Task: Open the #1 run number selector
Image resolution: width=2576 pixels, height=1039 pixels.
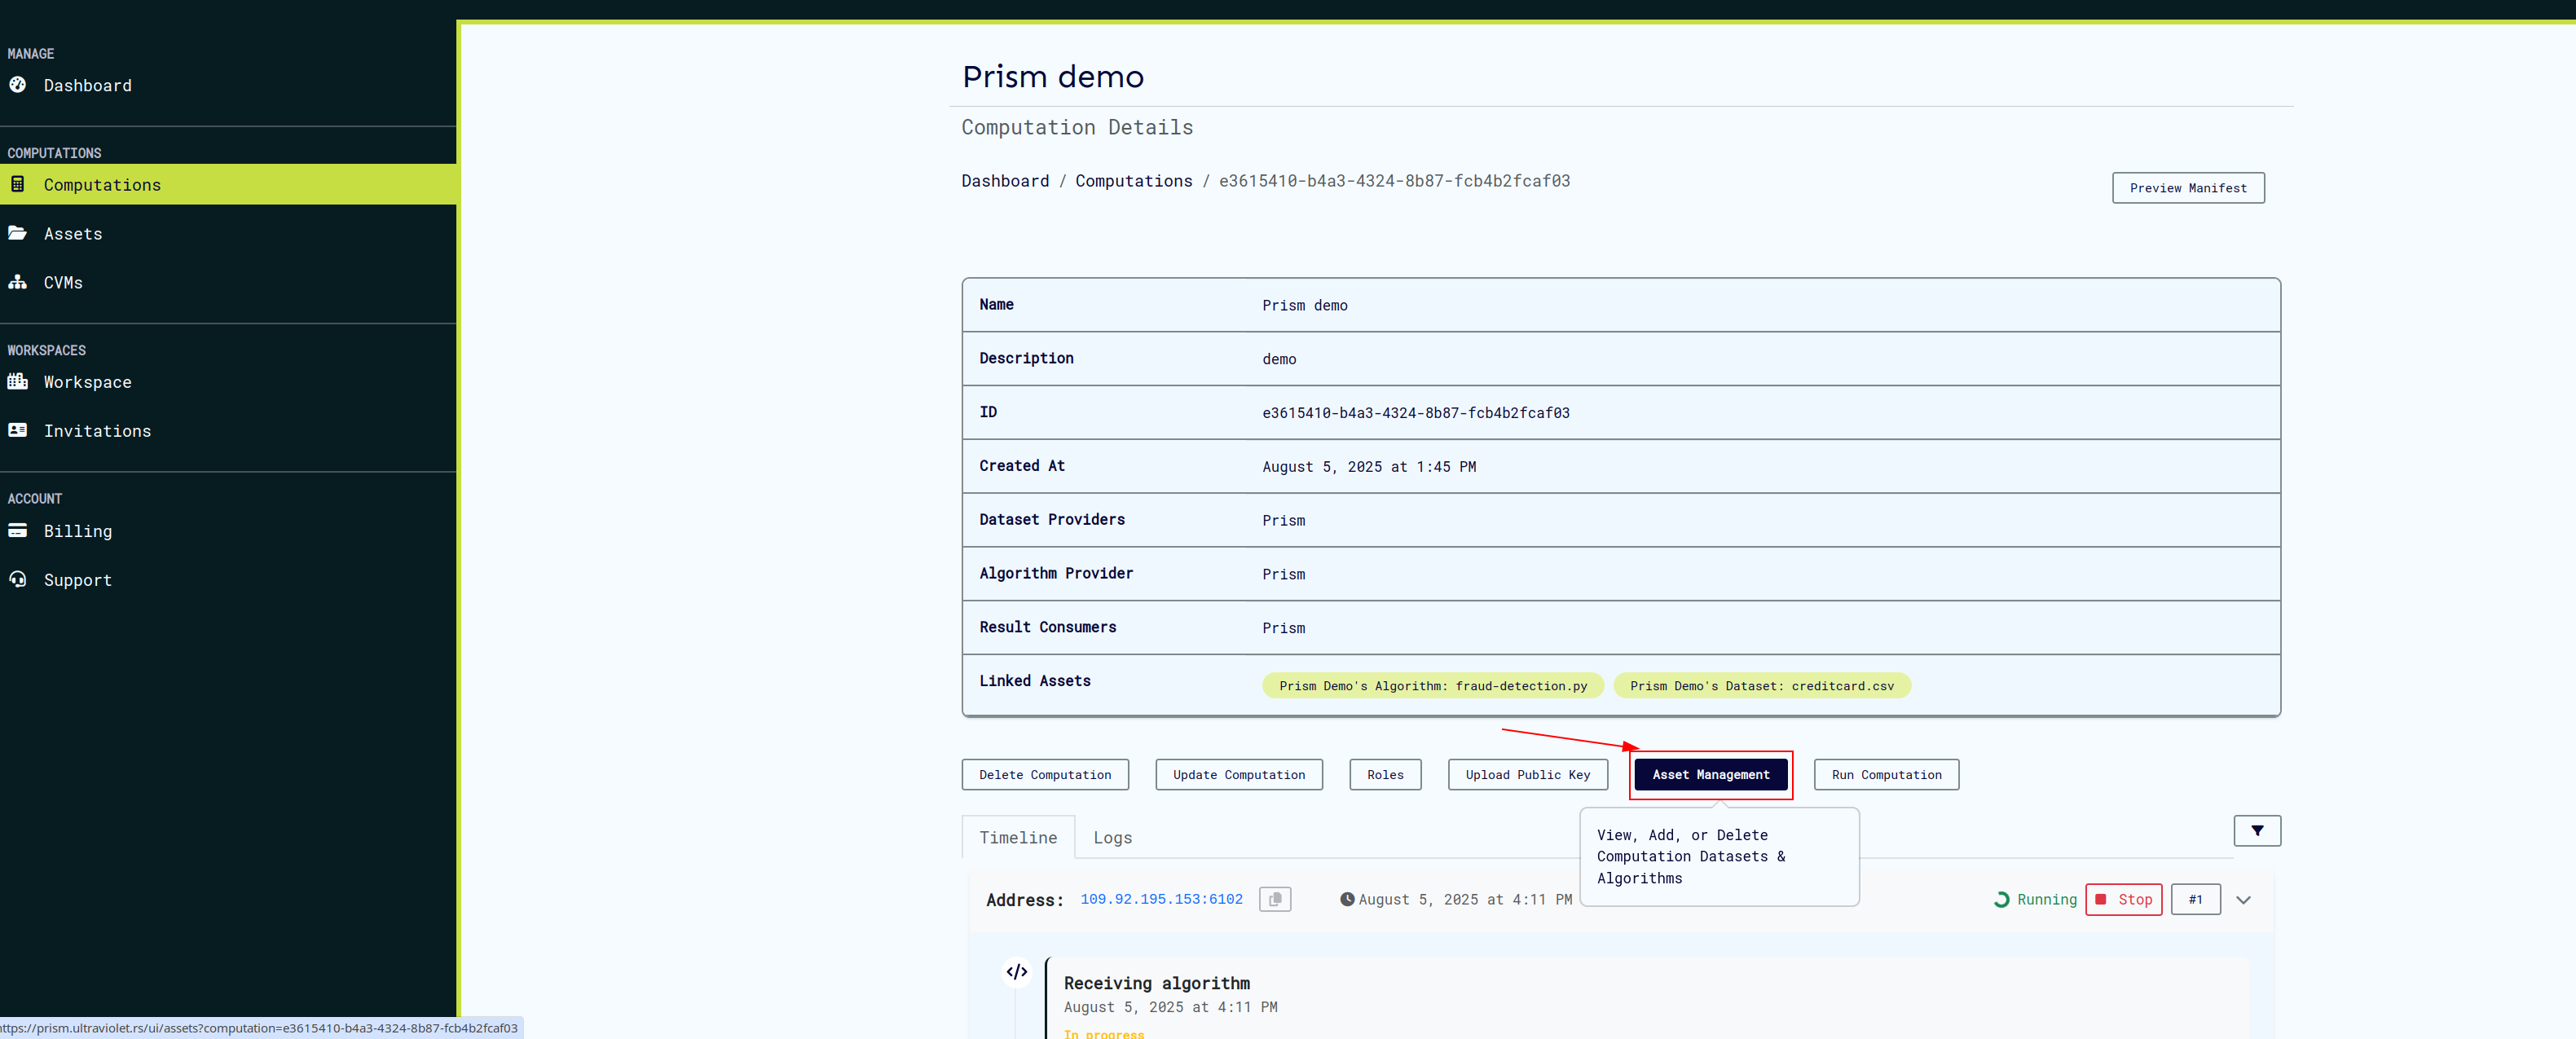Action: pos(2195,899)
